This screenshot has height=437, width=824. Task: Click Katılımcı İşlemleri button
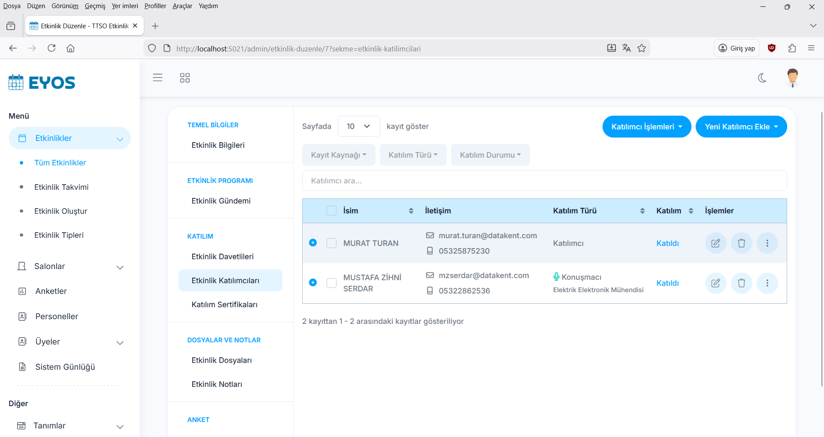pyautogui.click(x=646, y=127)
